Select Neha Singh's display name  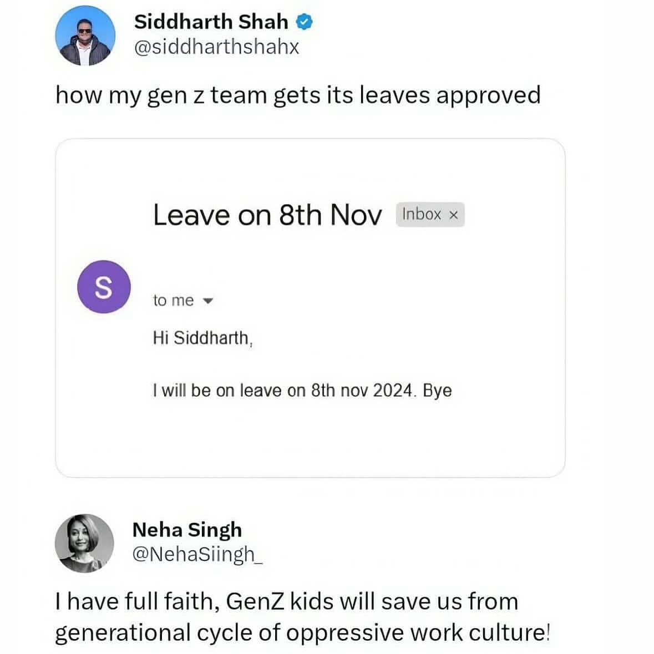(x=187, y=529)
